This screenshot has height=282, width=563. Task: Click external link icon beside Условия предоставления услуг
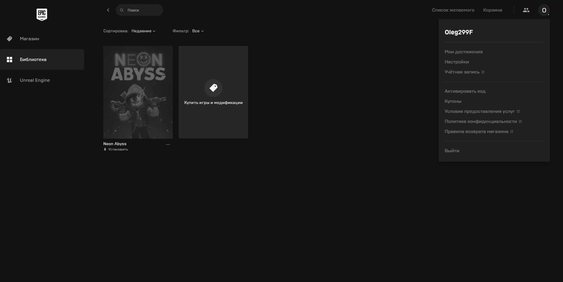[518, 111]
